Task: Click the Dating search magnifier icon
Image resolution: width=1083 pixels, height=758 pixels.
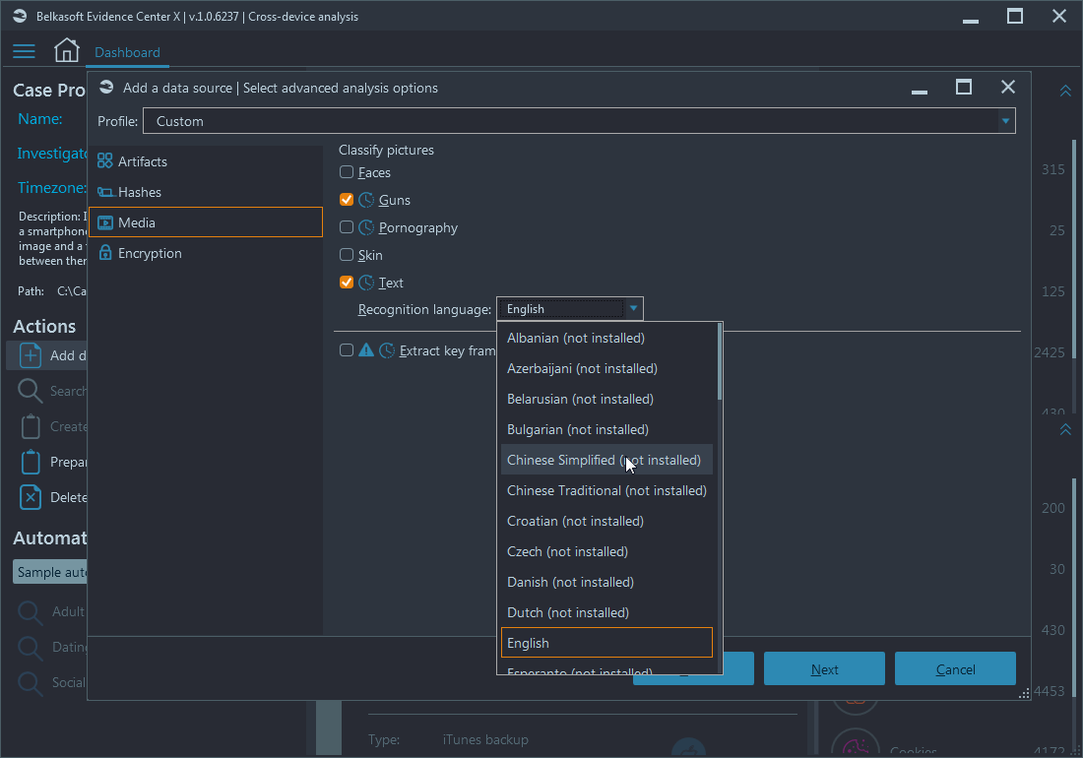Action: (30, 648)
